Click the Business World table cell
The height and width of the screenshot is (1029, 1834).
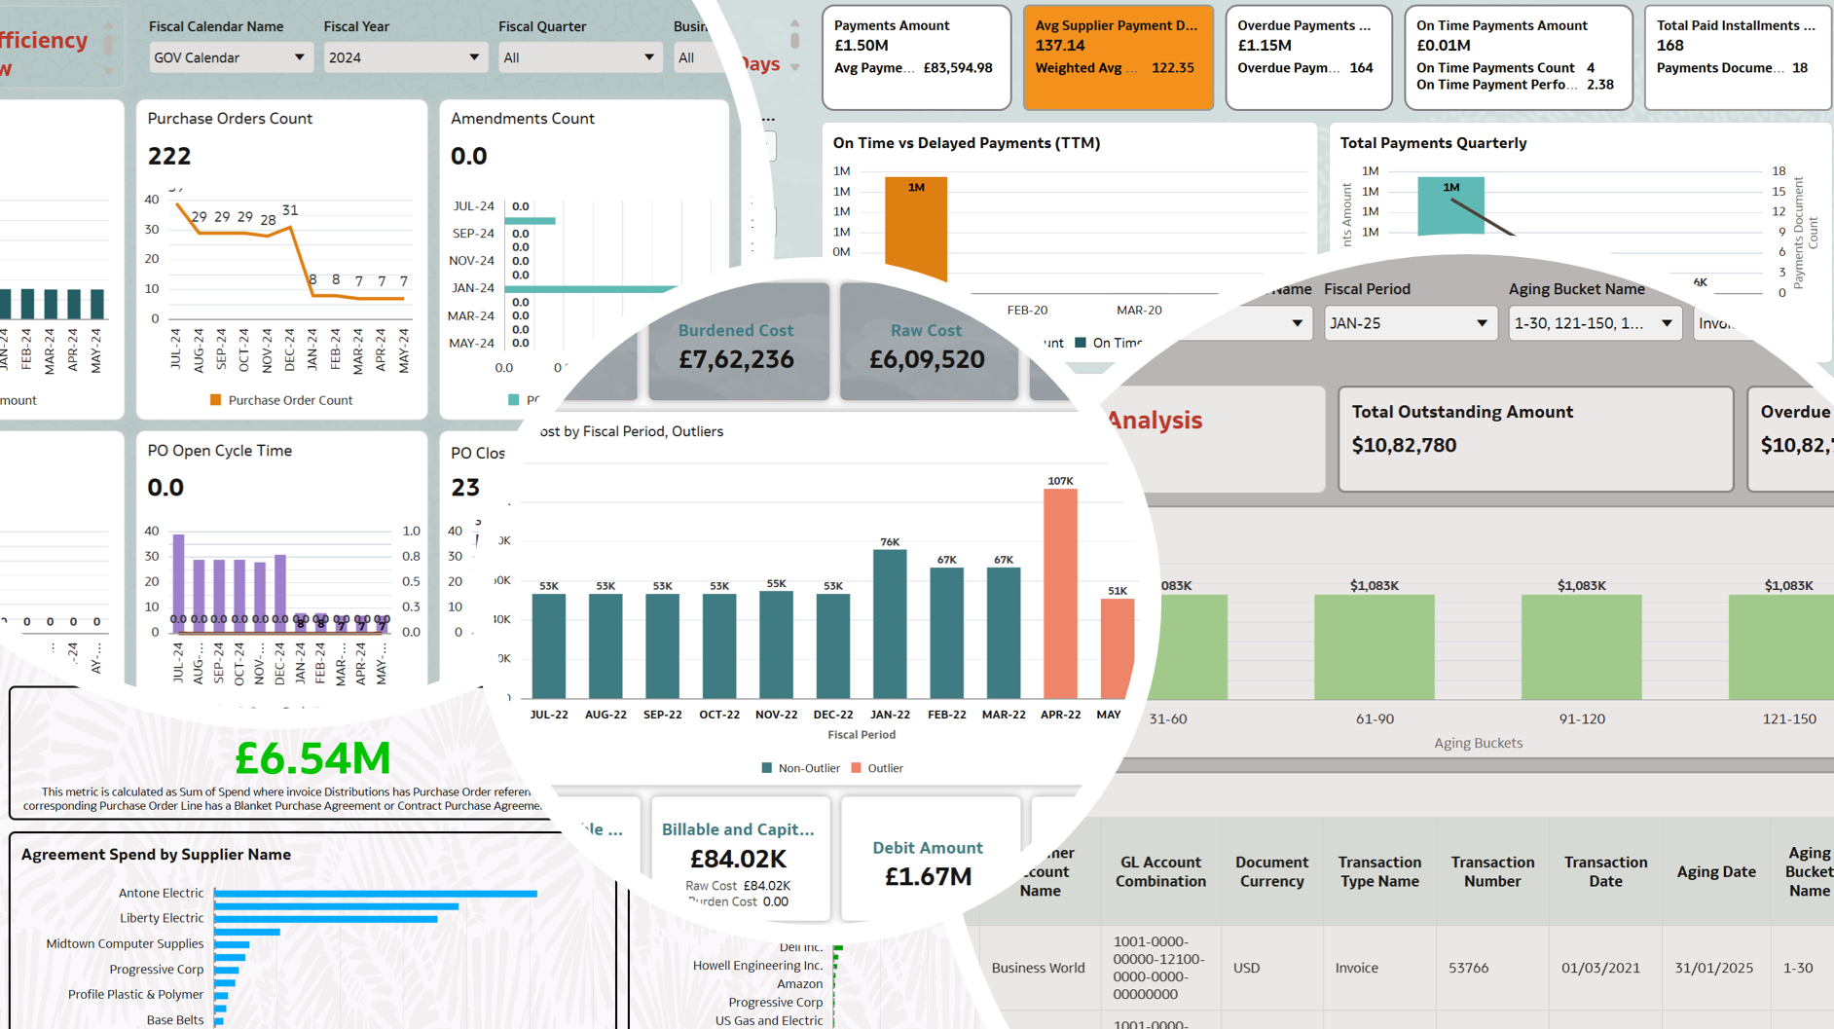coord(1038,968)
